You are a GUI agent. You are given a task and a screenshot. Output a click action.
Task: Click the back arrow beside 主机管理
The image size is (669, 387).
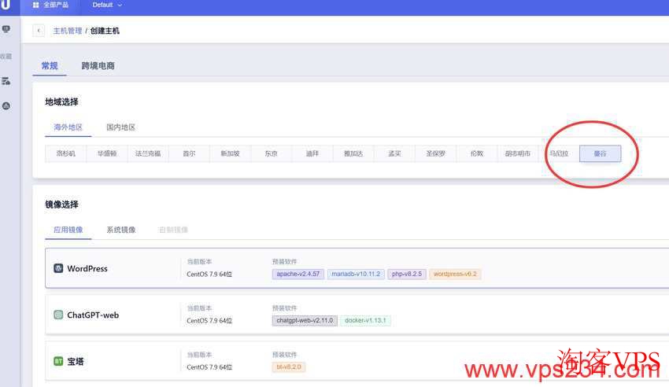click(x=39, y=31)
